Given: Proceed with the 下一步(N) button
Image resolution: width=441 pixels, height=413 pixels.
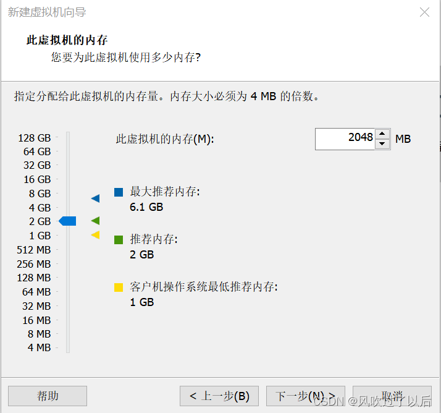Looking at the screenshot, I should (x=306, y=396).
